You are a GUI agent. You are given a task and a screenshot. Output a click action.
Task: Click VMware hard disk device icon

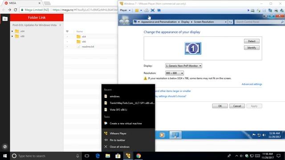252,11
